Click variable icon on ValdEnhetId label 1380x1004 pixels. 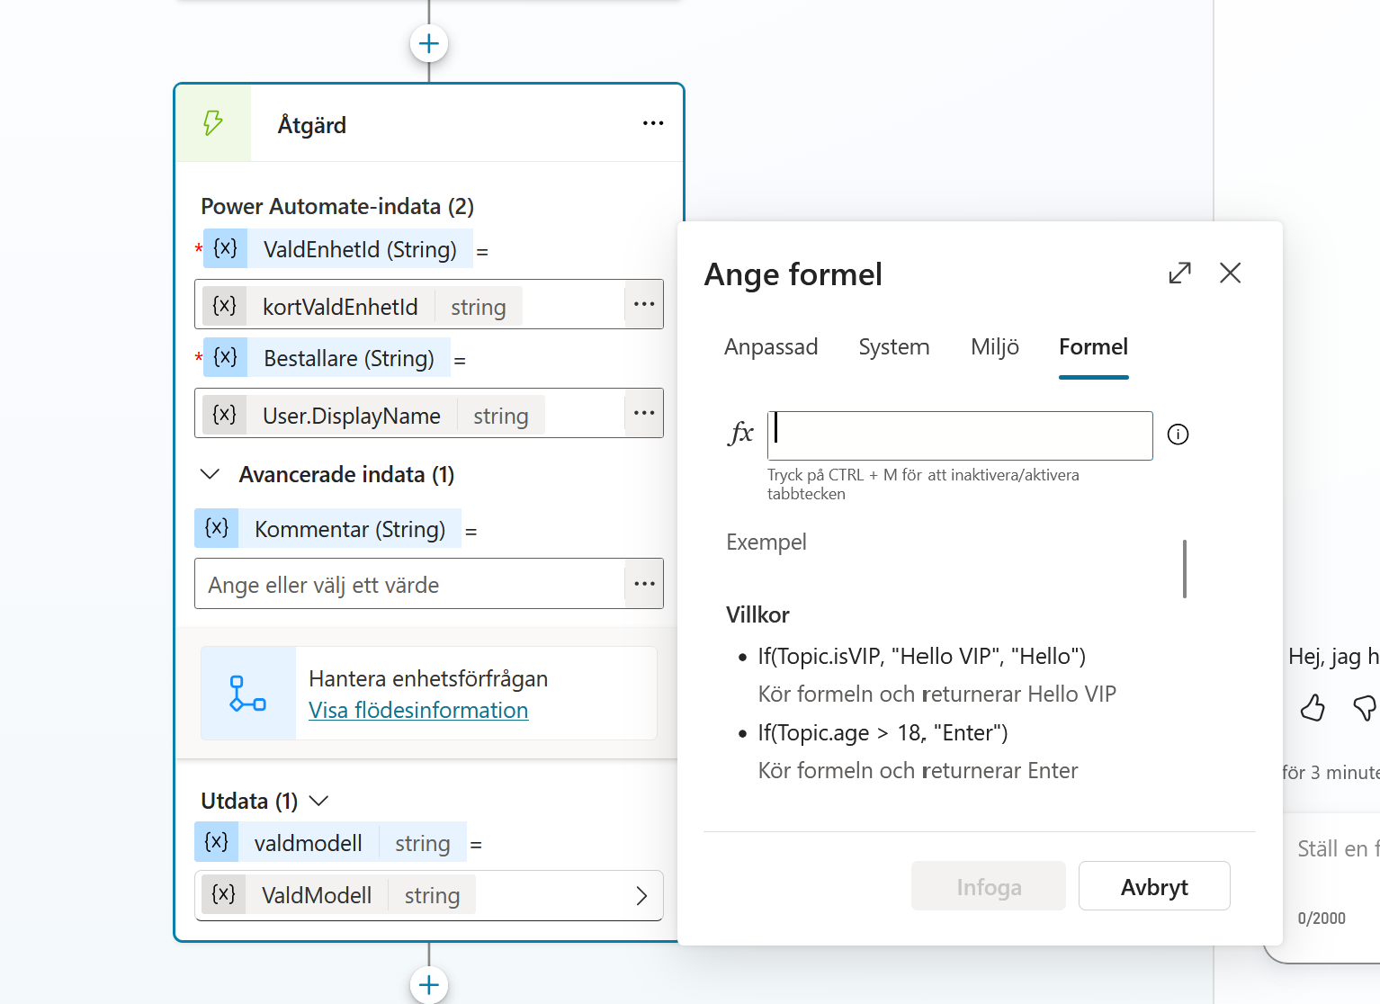pos(225,248)
